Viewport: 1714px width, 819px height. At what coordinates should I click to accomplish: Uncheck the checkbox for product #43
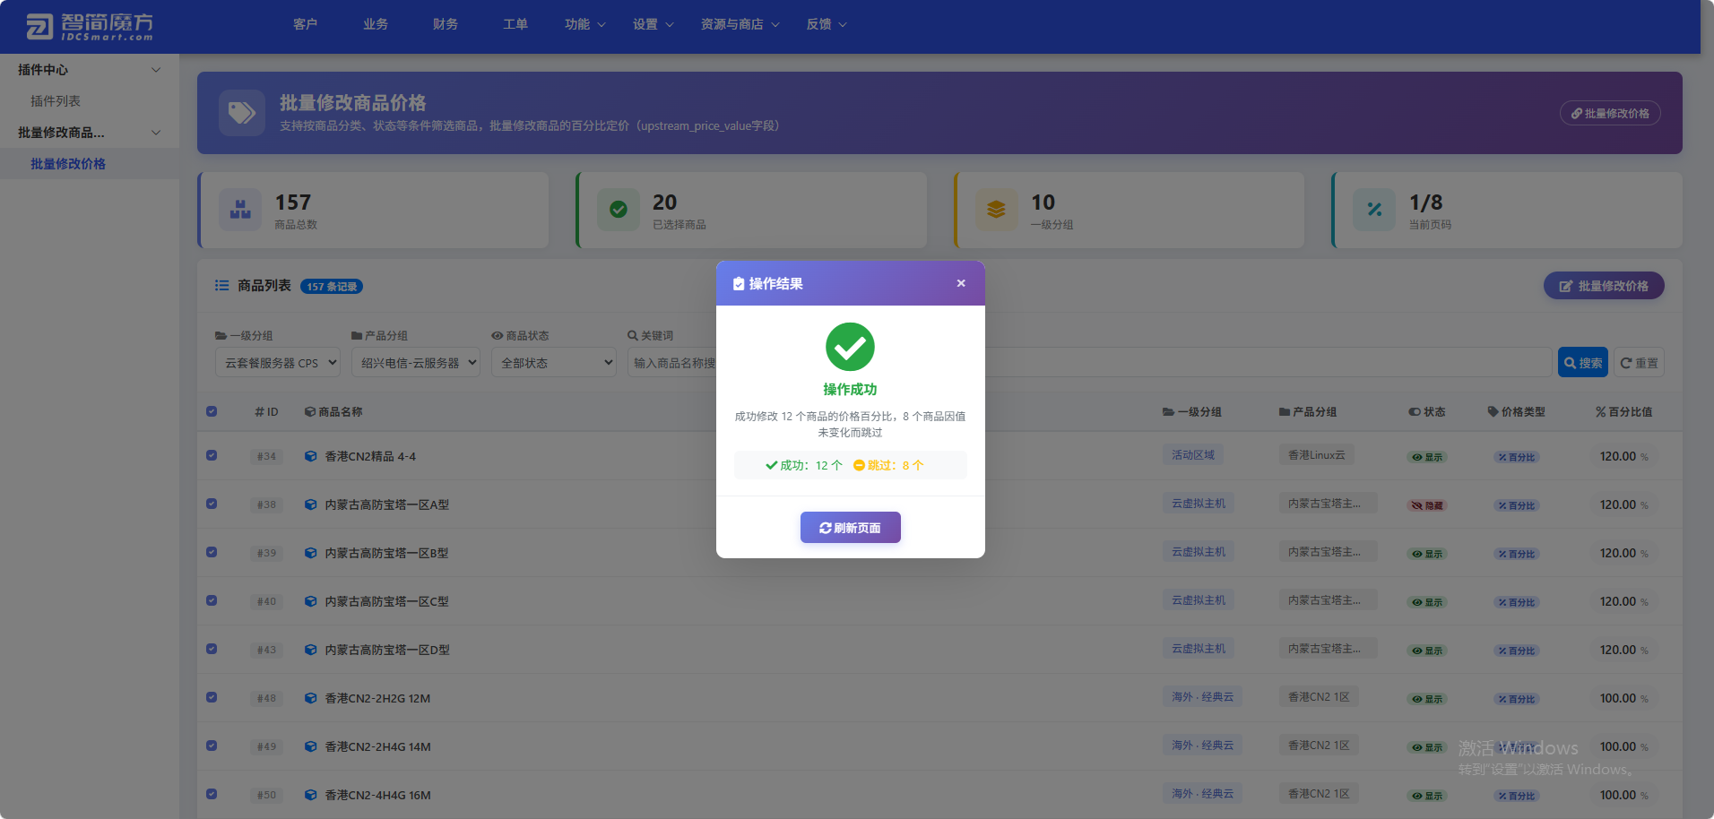[x=212, y=649]
